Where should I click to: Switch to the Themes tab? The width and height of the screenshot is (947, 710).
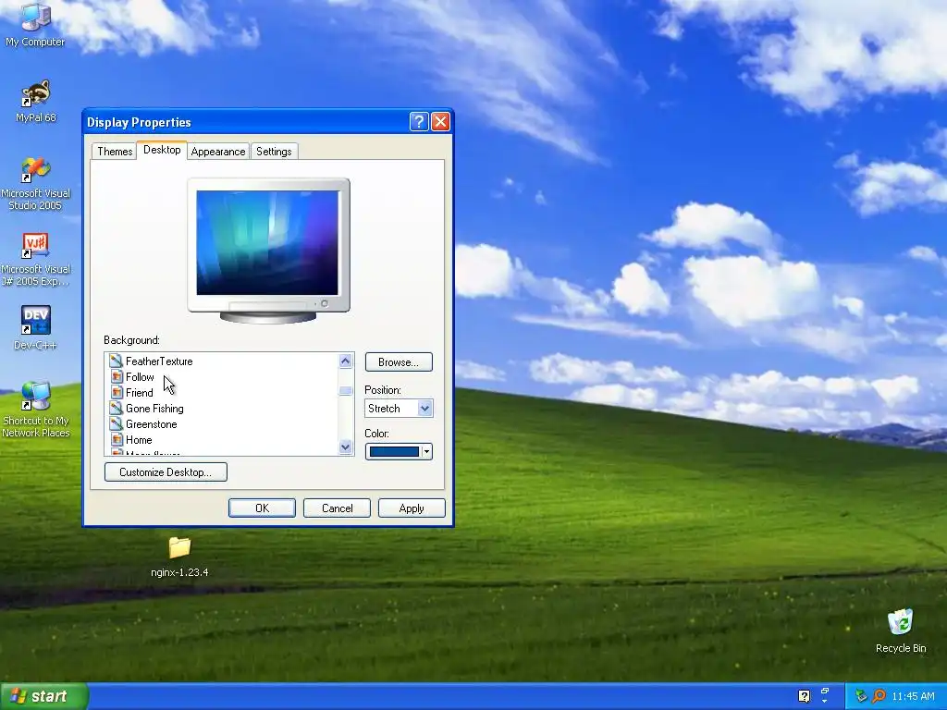pyautogui.click(x=115, y=151)
